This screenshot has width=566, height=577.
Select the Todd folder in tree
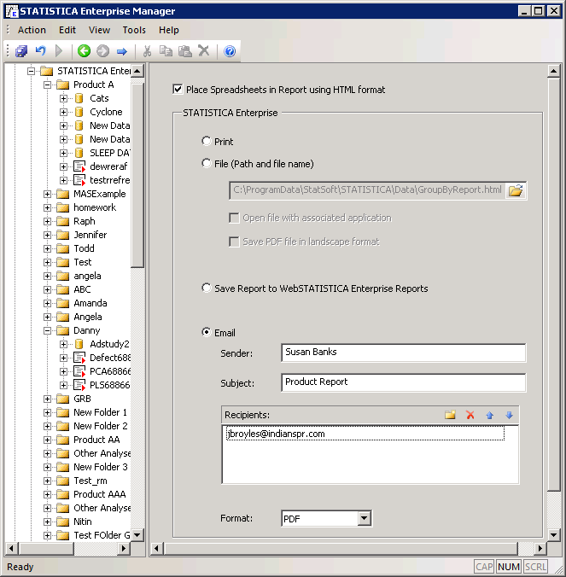tap(84, 248)
